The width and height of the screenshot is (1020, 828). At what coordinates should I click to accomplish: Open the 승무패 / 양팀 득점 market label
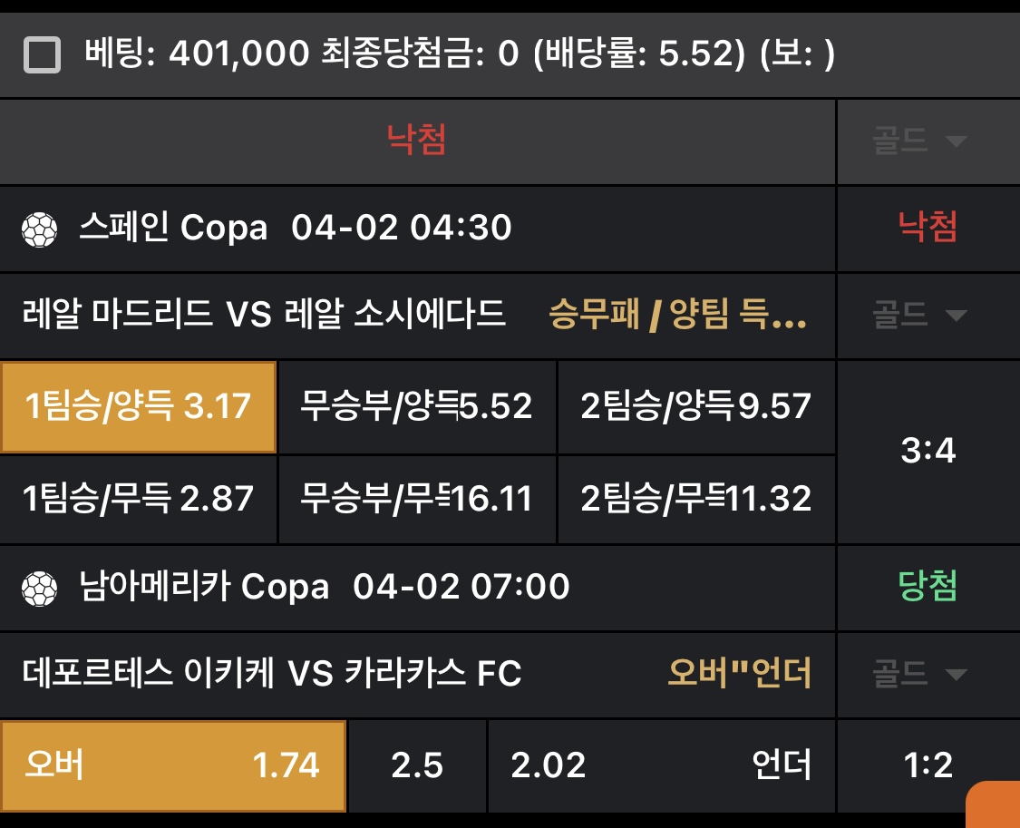click(677, 316)
